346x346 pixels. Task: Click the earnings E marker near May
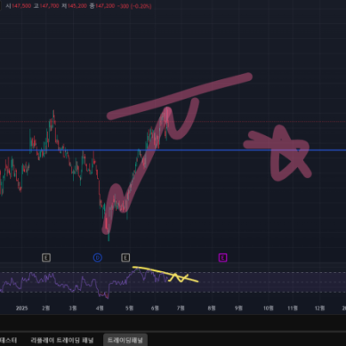pyautogui.click(x=125, y=258)
